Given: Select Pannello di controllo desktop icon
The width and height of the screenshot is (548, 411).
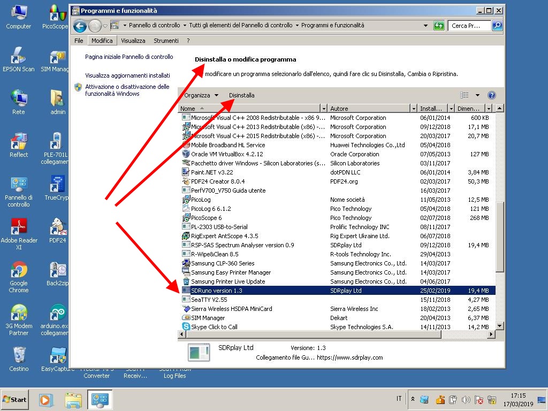Looking at the screenshot, I should pyautogui.click(x=19, y=192).
